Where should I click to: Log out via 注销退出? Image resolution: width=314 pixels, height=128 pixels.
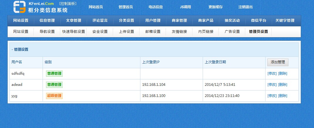pos(246,7)
